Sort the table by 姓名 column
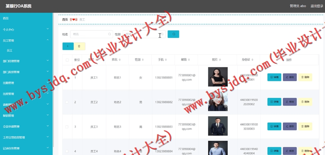The image size is (325, 155). (120, 60)
